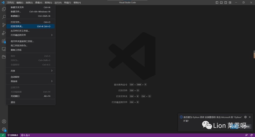
Task: Click the remote window icon in status bar
Action: point(3,135)
